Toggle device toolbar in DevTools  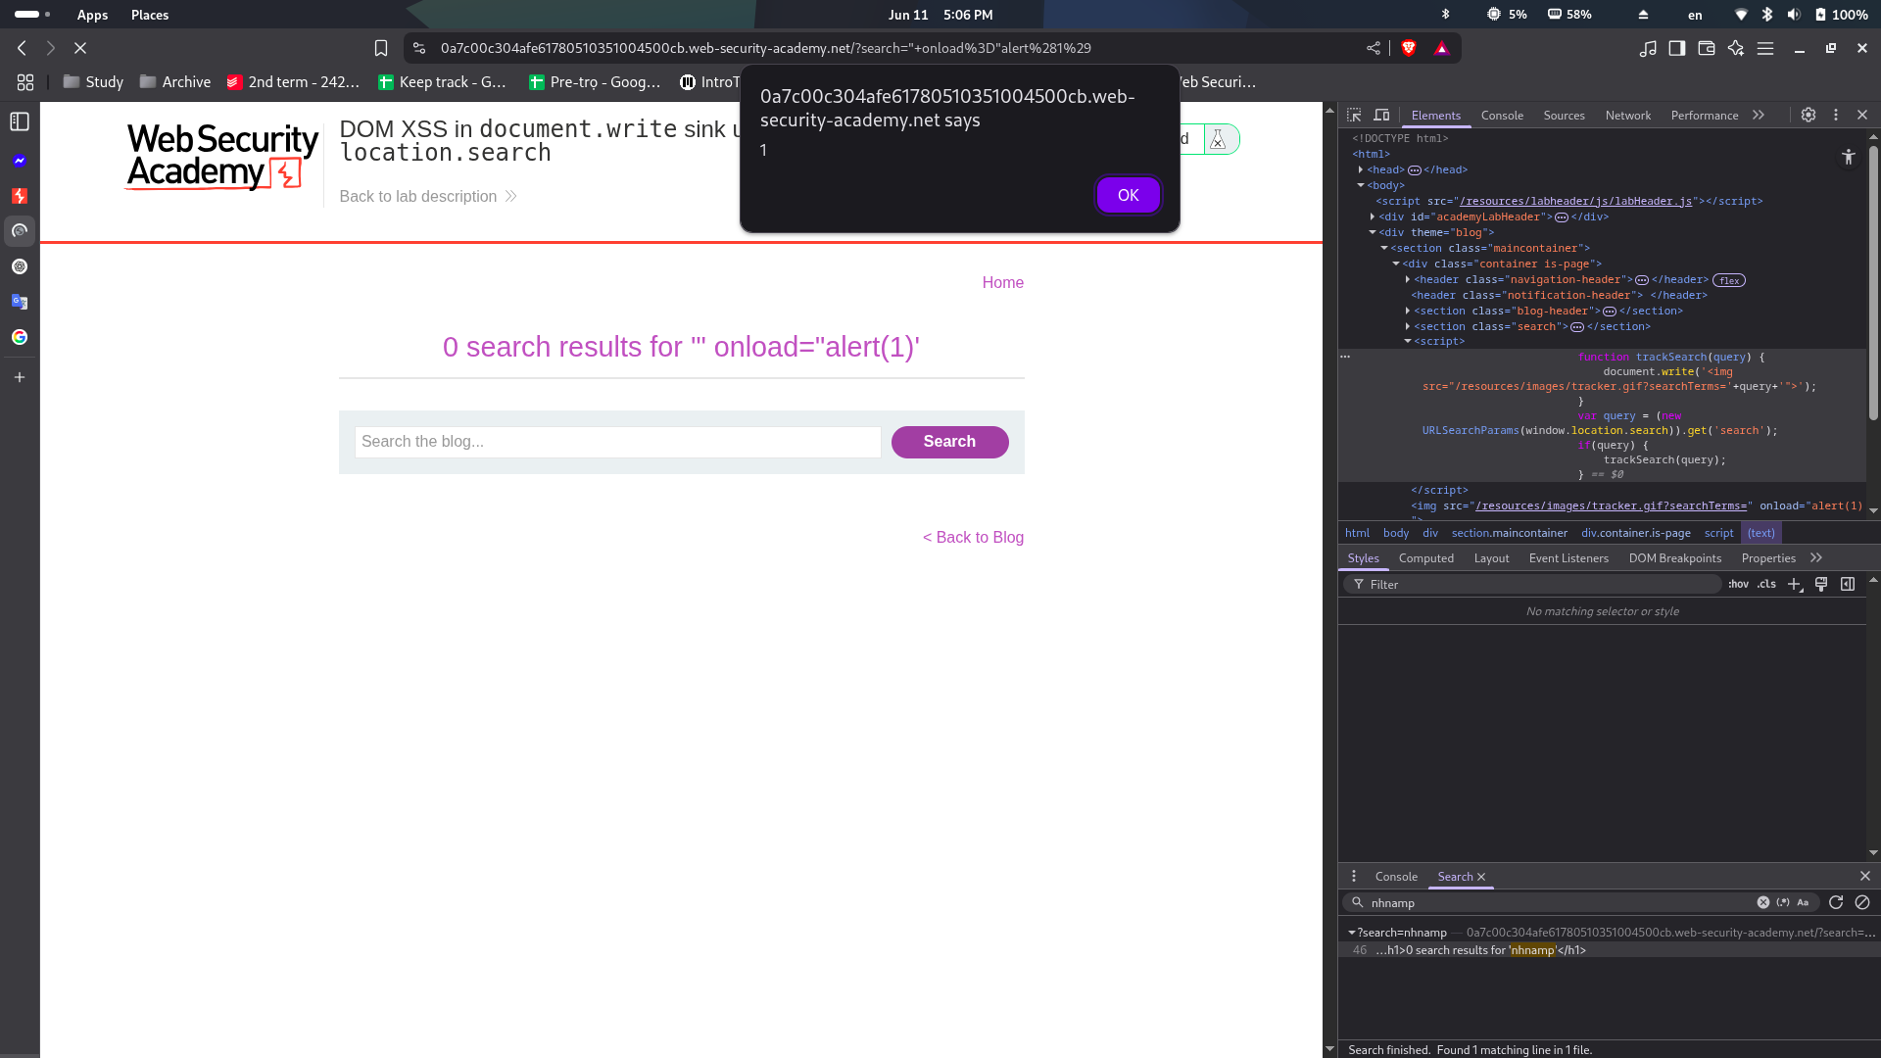pos(1381,115)
